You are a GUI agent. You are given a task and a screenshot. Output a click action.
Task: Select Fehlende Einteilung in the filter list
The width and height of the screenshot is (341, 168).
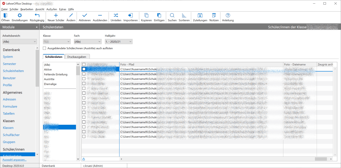click(56, 75)
